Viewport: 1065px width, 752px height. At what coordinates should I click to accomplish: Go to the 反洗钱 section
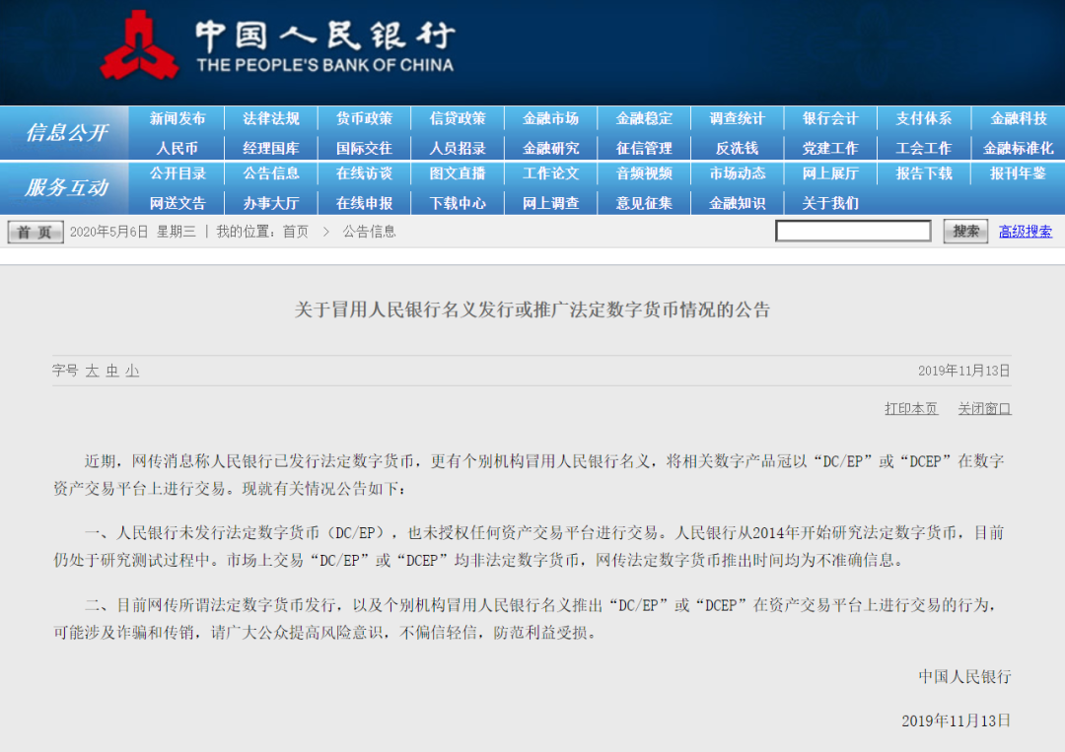[737, 148]
